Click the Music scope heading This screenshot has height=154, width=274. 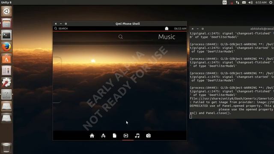167,37
